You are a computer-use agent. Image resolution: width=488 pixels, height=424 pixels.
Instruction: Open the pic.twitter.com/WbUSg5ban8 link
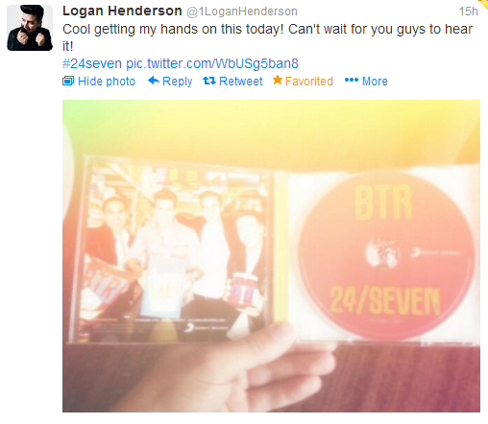(212, 63)
